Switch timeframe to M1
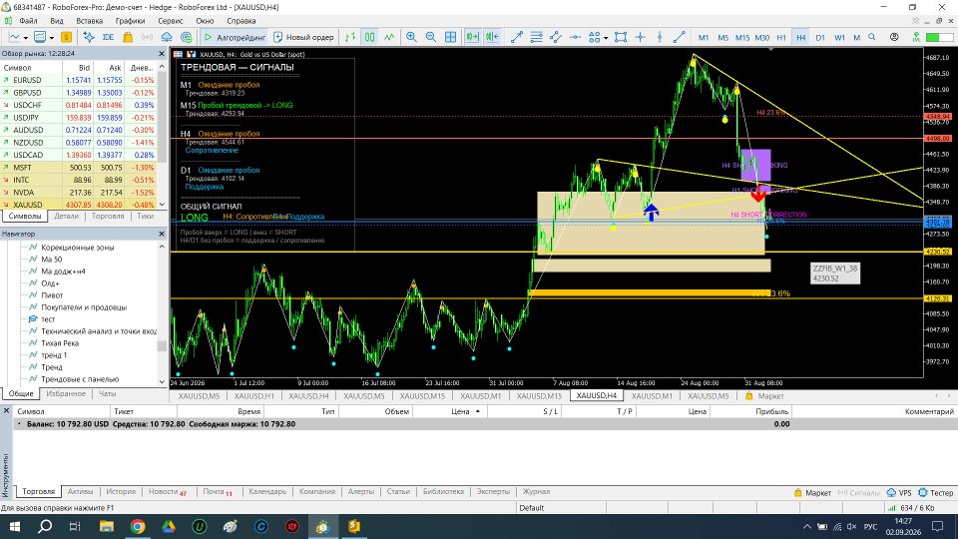Viewport: 958px width, 539px height. point(704,37)
